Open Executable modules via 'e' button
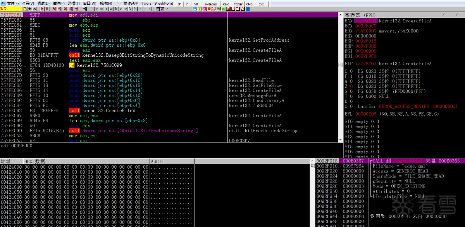Screen dimensions: 465x227 (x=97, y=9)
